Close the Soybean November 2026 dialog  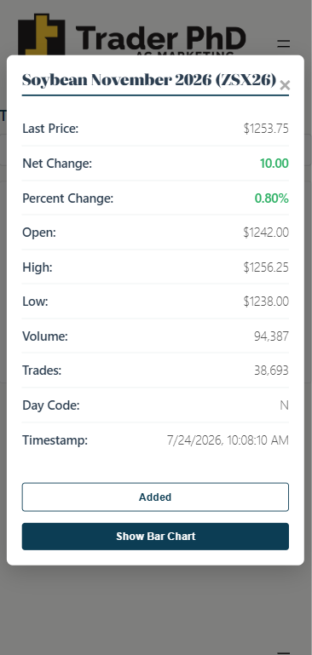[285, 85]
